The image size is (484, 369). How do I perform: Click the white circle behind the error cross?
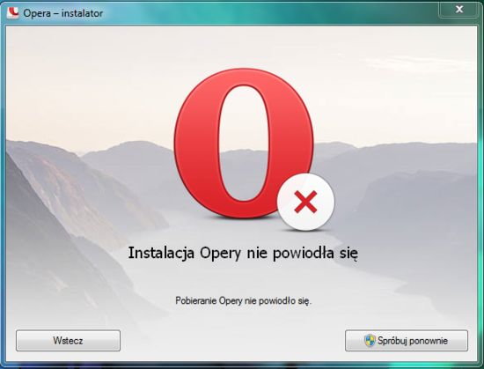305,202
